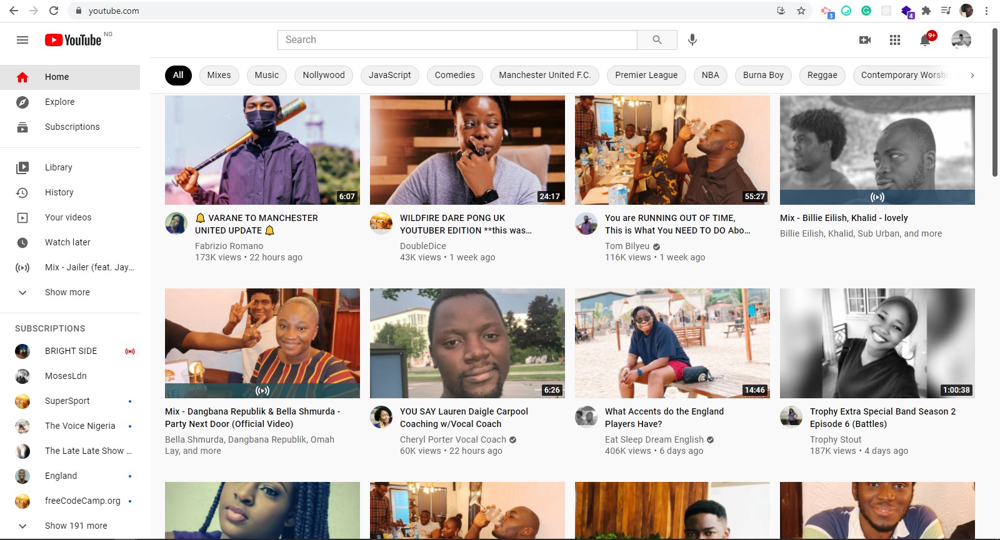
Task: Open the hamburger guide menu
Action: (22, 40)
